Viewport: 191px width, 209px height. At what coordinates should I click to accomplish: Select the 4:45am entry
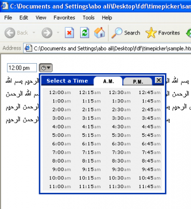151,126
